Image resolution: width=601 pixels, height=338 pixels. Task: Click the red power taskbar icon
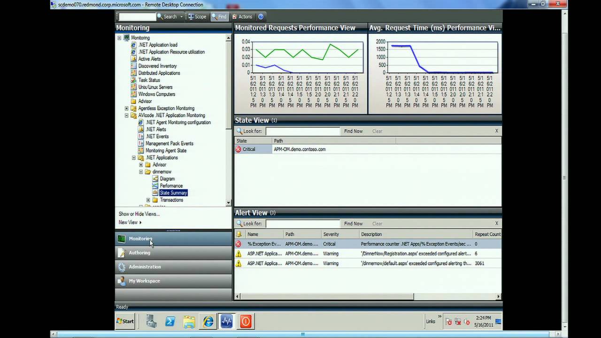246,321
